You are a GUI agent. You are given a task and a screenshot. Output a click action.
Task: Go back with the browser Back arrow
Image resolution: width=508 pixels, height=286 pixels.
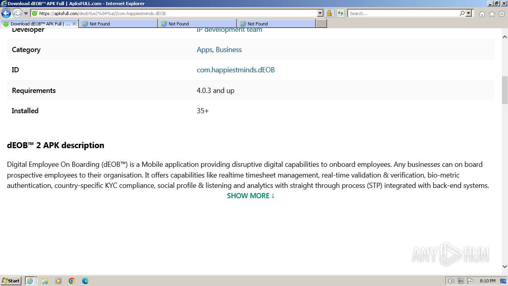coord(6,13)
